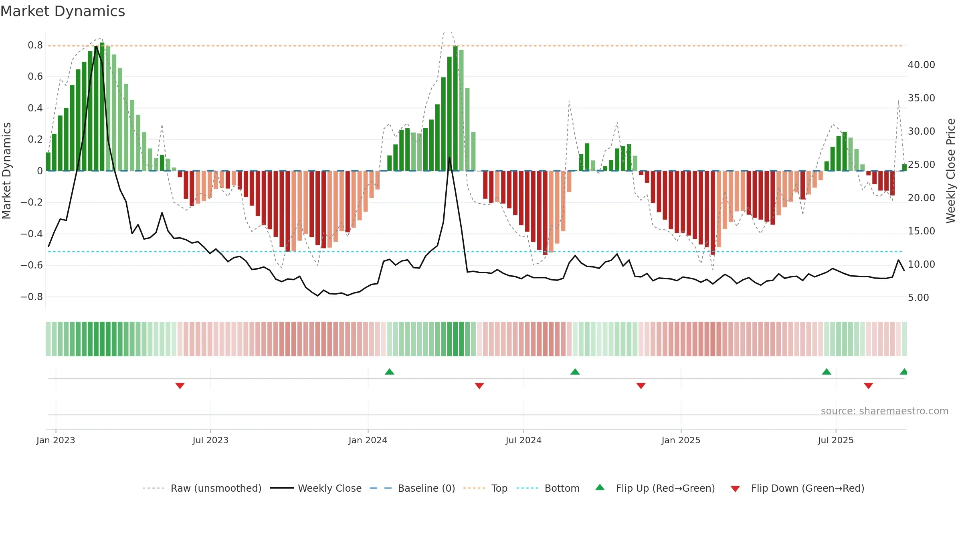Viewport: 962px width, 541px height.
Task: Click the flip-up marker after Jul 2024
Action: (x=575, y=371)
